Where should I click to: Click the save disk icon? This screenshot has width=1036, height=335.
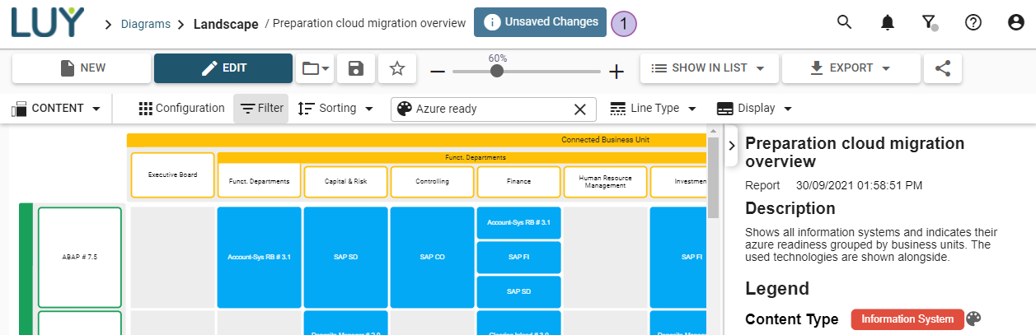point(356,68)
